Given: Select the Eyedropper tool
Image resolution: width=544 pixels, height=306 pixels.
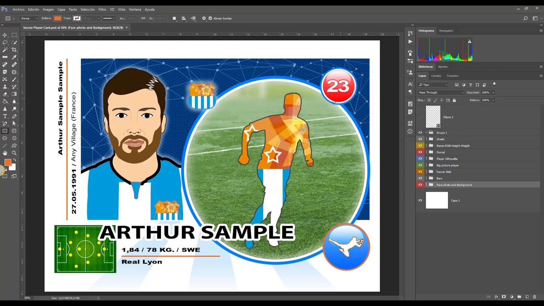Looking at the screenshot, I should [14, 57].
